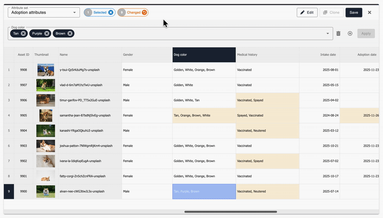Viewport: 383px width, 218px height.
Task: Remove the Brown color chip
Action: click(70, 33)
